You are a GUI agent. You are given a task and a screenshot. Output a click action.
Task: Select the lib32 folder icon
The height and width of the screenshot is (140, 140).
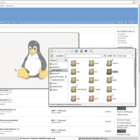tap(91, 80)
